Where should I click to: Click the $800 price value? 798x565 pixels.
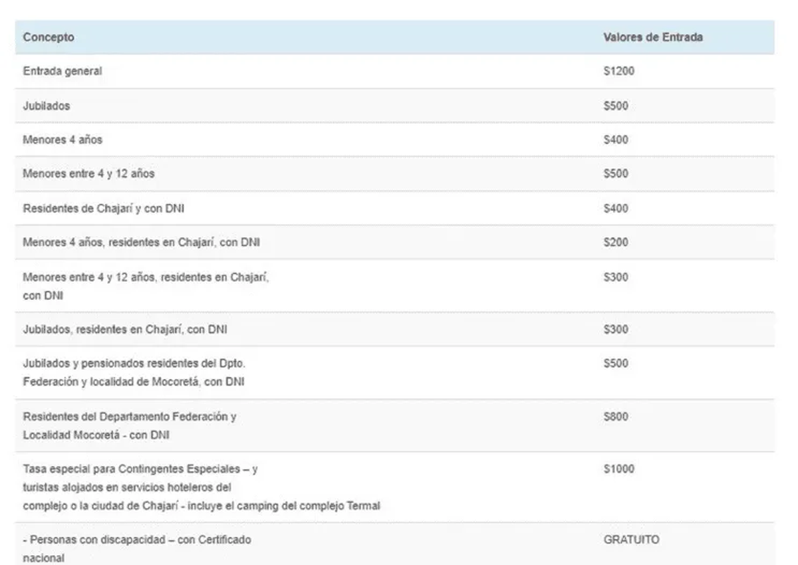(616, 417)
